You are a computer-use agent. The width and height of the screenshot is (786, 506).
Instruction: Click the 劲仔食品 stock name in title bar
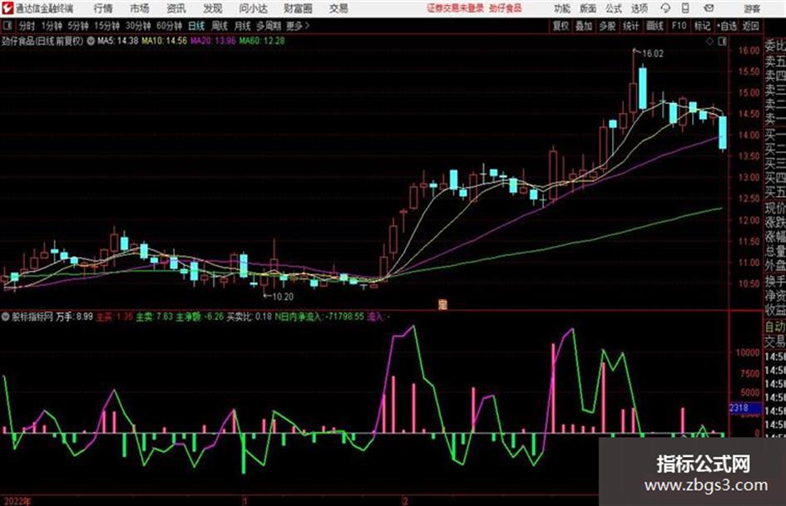(x=506, y=8)
